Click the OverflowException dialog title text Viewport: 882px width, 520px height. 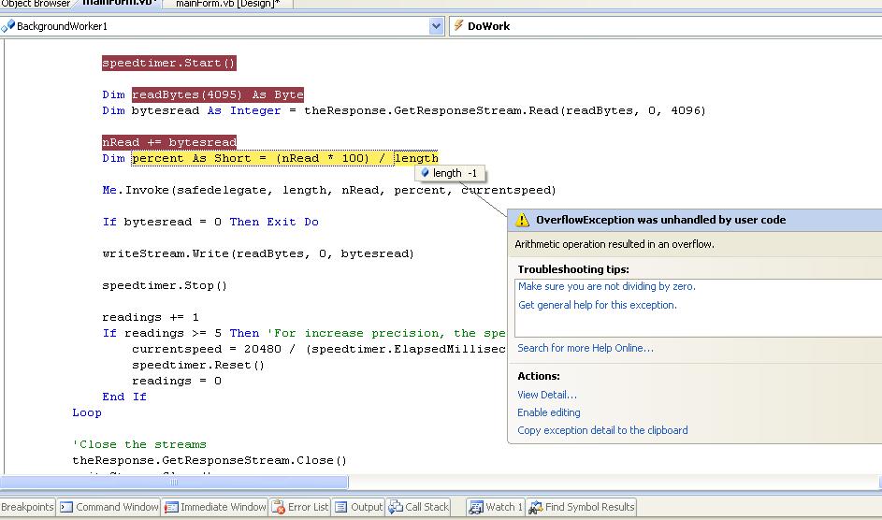(x=661, y=220)
